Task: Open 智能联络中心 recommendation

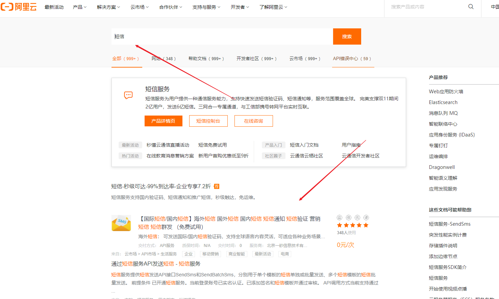Action: [443, 124]
